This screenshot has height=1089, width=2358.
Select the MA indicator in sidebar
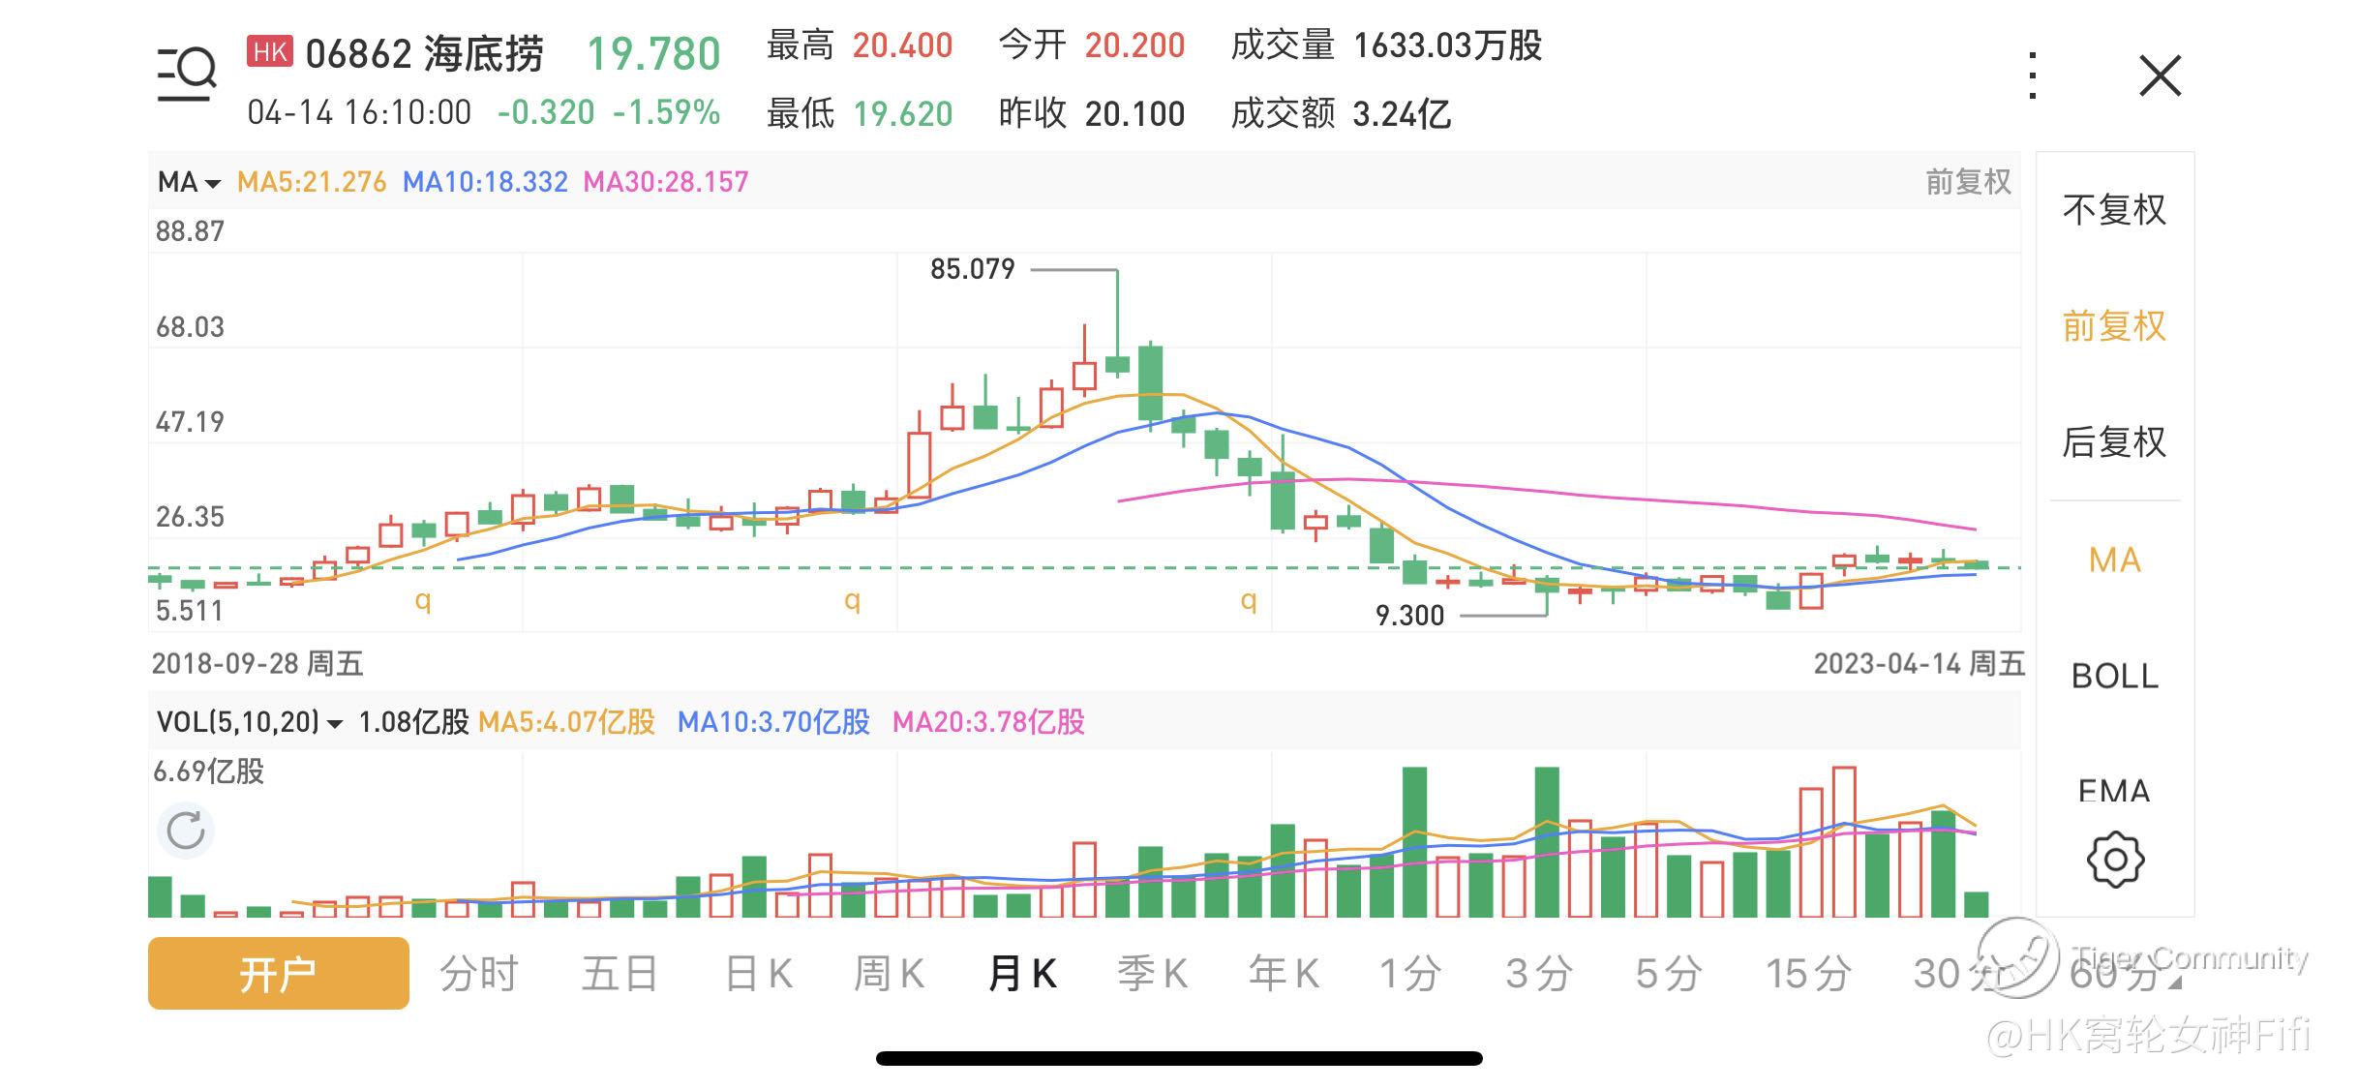point(2114,560)
